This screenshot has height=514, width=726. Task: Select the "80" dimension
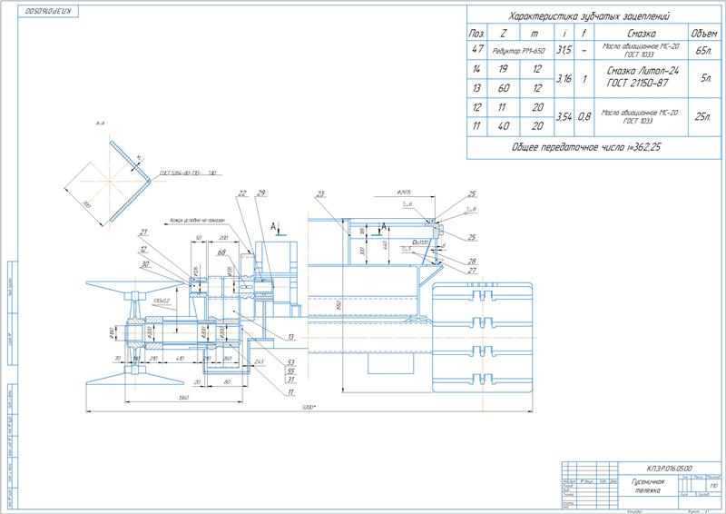tap(227, 382)
